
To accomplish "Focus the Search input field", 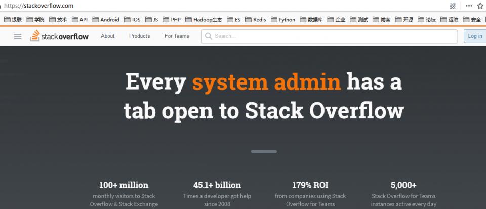I will coord(329,36).
